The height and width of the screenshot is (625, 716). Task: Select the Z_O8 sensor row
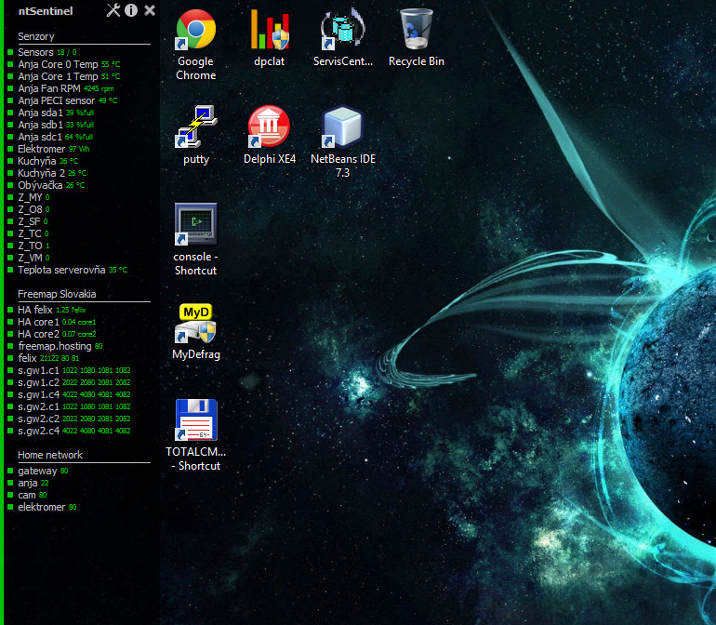point(29,209)
